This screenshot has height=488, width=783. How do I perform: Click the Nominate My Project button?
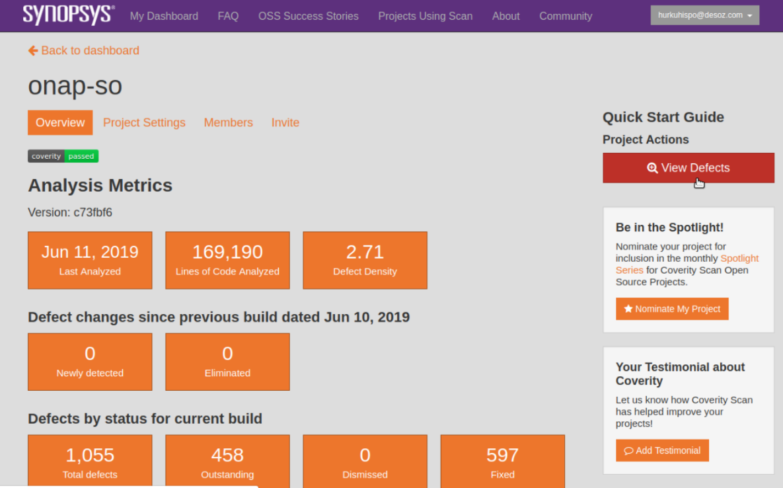pyautogui.click(x=671, y=309)
